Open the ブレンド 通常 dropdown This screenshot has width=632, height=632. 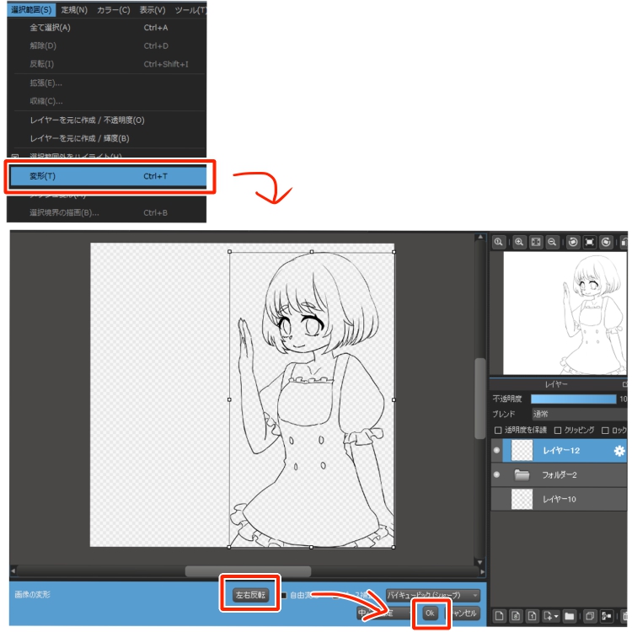[579, 414]
